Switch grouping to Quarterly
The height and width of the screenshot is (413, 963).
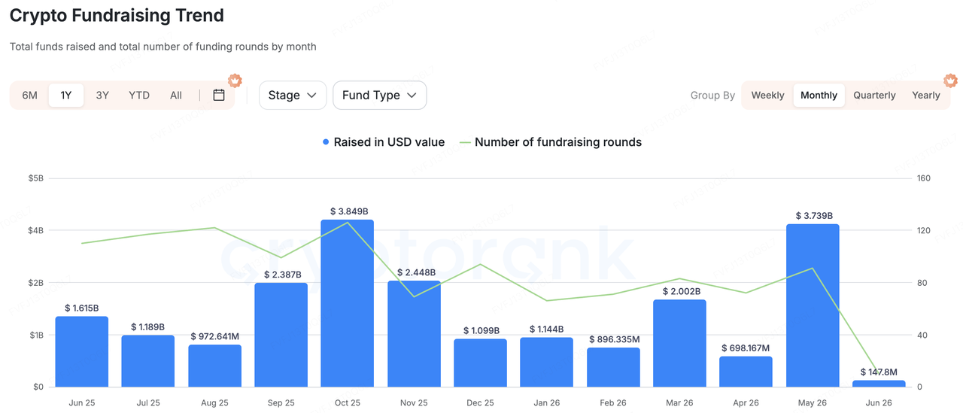[x=874, y=96]
